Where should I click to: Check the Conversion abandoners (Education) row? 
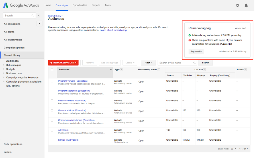click(x=52, y=120)
